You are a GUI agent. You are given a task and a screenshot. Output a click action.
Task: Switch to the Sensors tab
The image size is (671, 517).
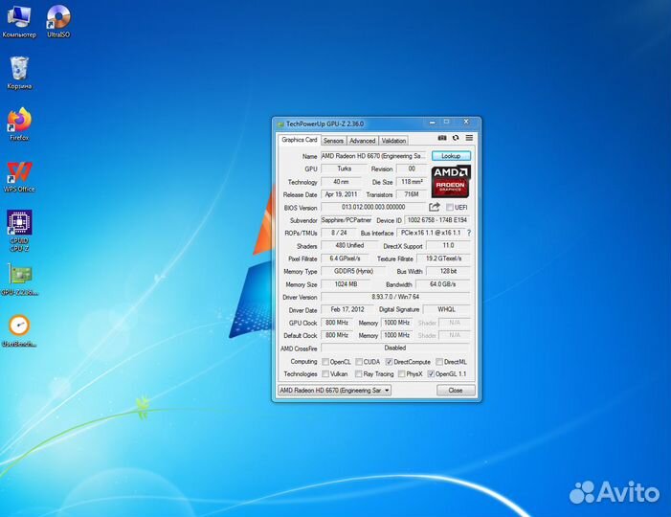(333, 141)
